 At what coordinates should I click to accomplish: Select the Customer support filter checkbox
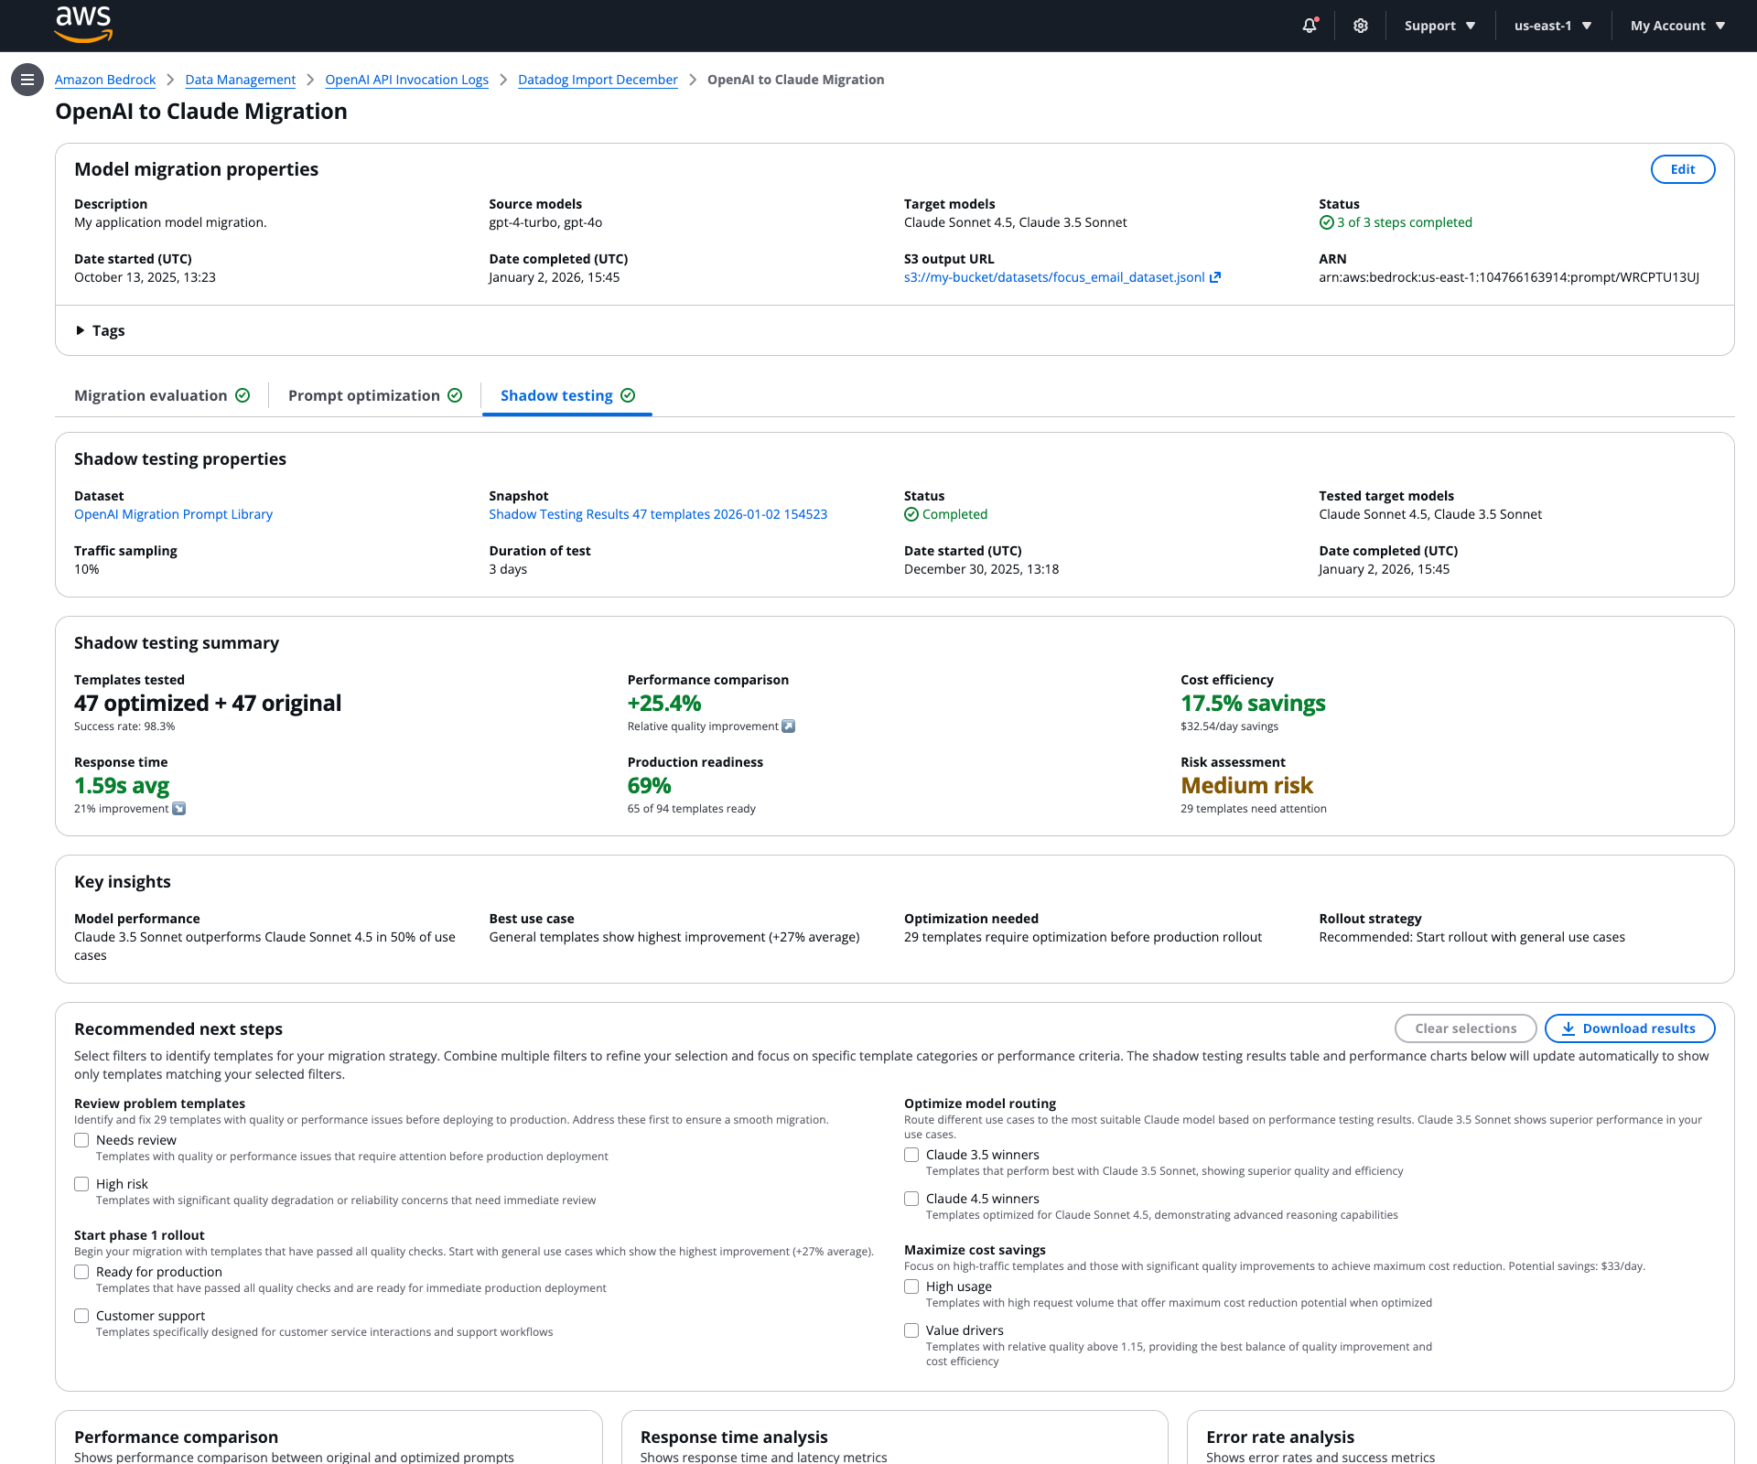click(81, 1316)
